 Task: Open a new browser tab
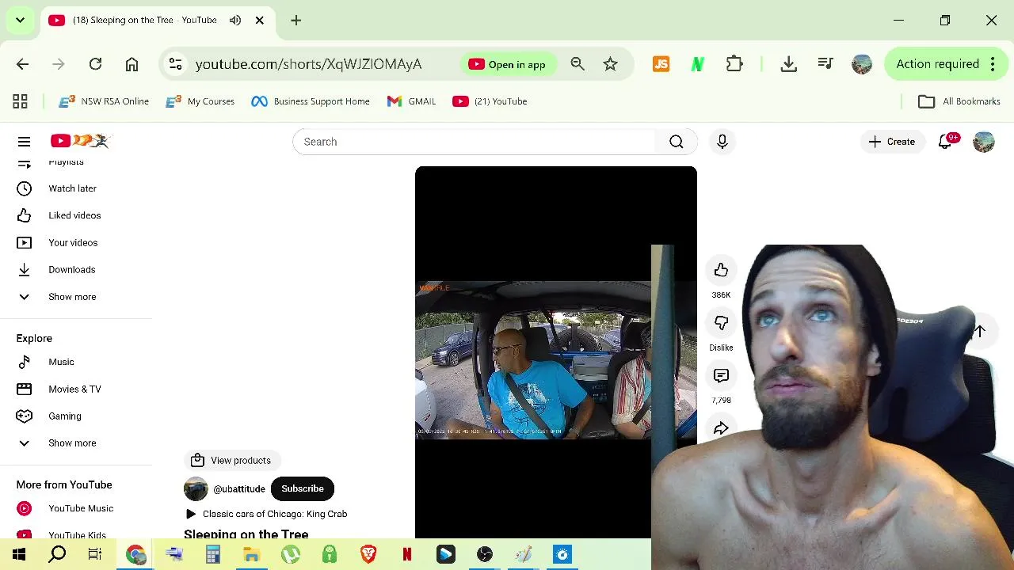click(295, 20)
